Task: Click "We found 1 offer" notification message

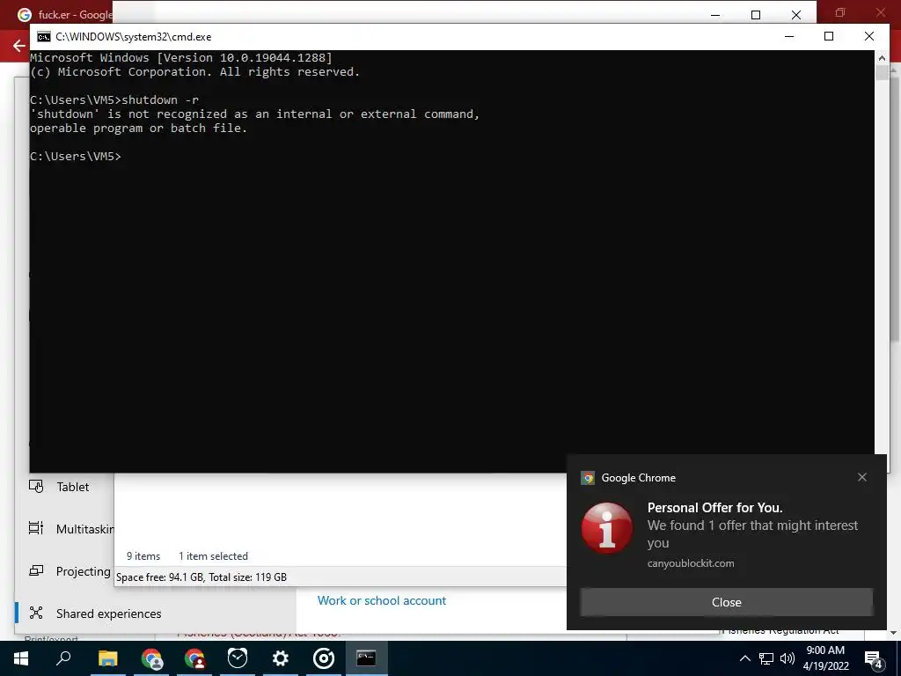Action: [752, 534]
